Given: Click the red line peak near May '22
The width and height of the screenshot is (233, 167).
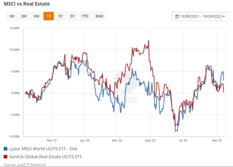Looking at the screenshot, I should pos(148,40).
